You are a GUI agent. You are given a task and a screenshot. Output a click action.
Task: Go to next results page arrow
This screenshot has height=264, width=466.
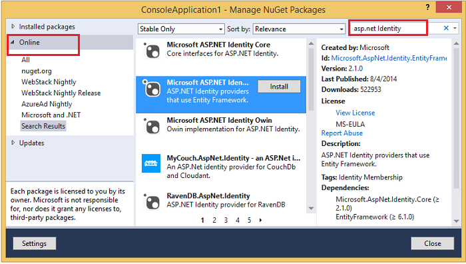click(261, 220)
